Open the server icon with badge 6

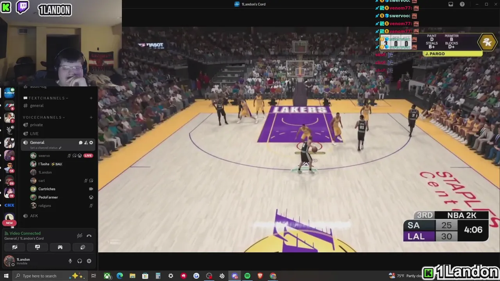(9, 106)
